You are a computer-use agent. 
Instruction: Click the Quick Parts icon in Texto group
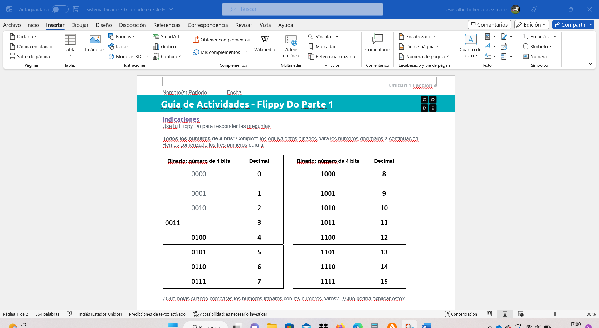click(x=488, y=36)
